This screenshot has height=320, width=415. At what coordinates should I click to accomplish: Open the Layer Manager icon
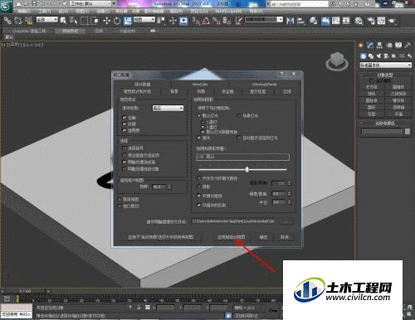(x=313, y=21)
